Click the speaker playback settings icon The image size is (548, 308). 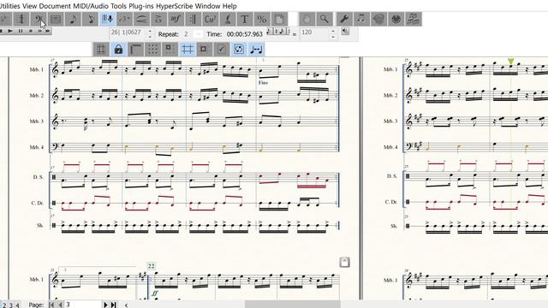pyautogui.click(x=345, y=32)
